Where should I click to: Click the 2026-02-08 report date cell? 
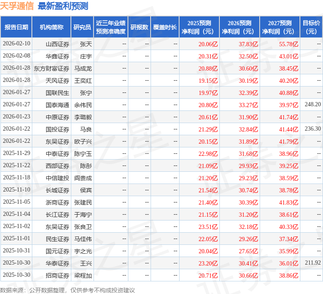(16, 56)
